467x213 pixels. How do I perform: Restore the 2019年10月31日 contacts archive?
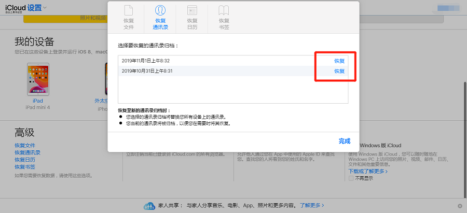[339, 71]
